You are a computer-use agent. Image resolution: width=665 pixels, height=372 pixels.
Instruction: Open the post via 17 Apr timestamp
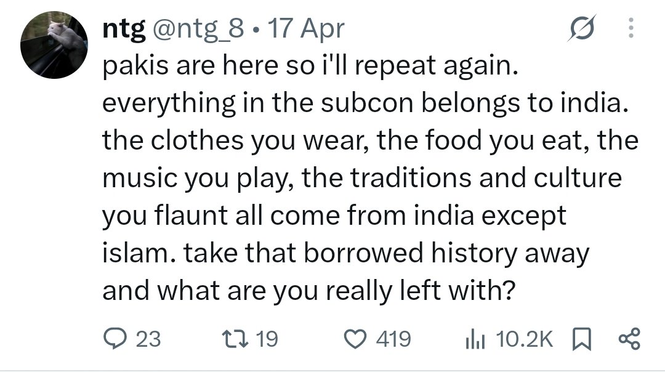pos(306,29)
